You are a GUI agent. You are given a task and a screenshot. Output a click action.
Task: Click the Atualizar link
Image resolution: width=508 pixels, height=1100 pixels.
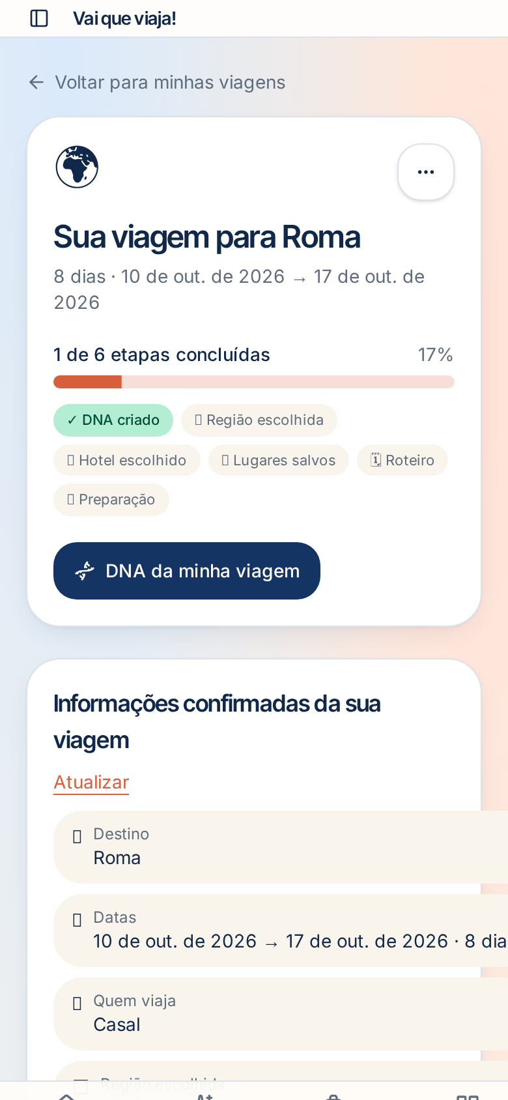[x=91, y=782]
